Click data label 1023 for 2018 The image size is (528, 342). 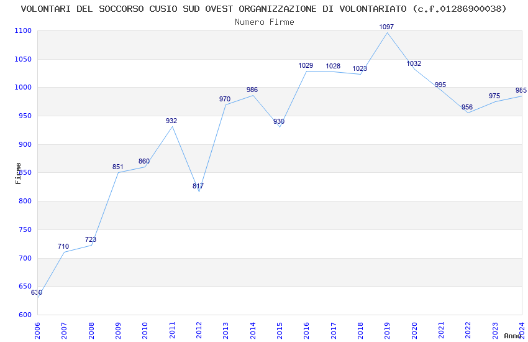click(360, 69)
